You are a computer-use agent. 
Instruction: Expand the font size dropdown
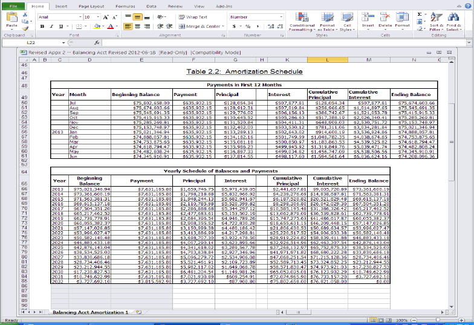[99, 17]
